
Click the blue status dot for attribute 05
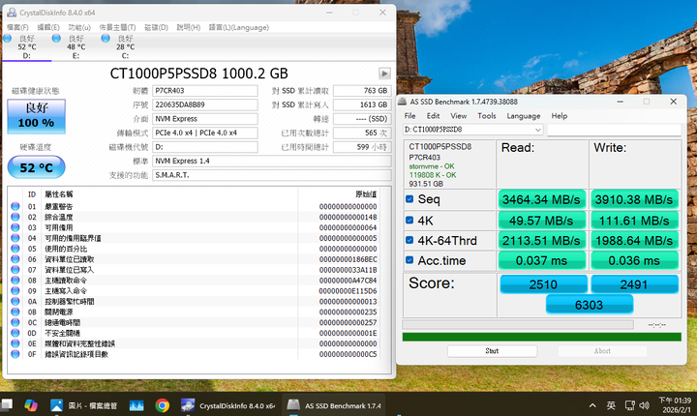[x=15, y=249]
